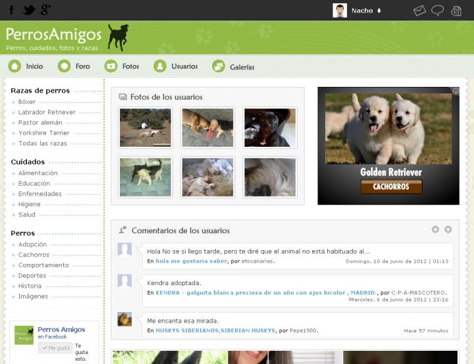The height and width of the screenshot is (364, 474).
Task: Open the first user photo thumbnail
Action: 145,128
